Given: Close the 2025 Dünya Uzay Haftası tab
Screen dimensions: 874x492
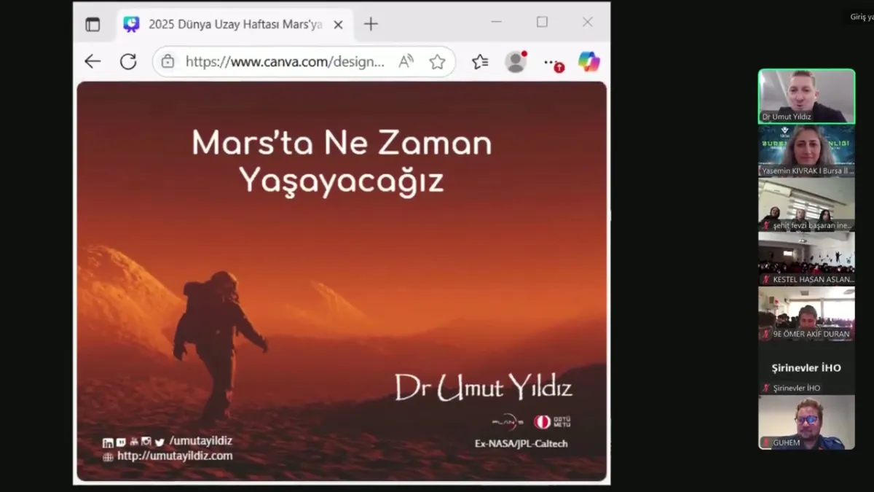Looking at the screenshot, I should click(338, 24).
